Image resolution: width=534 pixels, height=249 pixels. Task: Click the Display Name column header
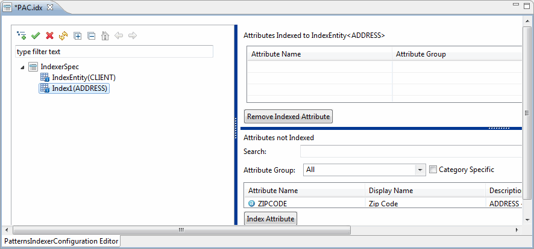[425, 191]
